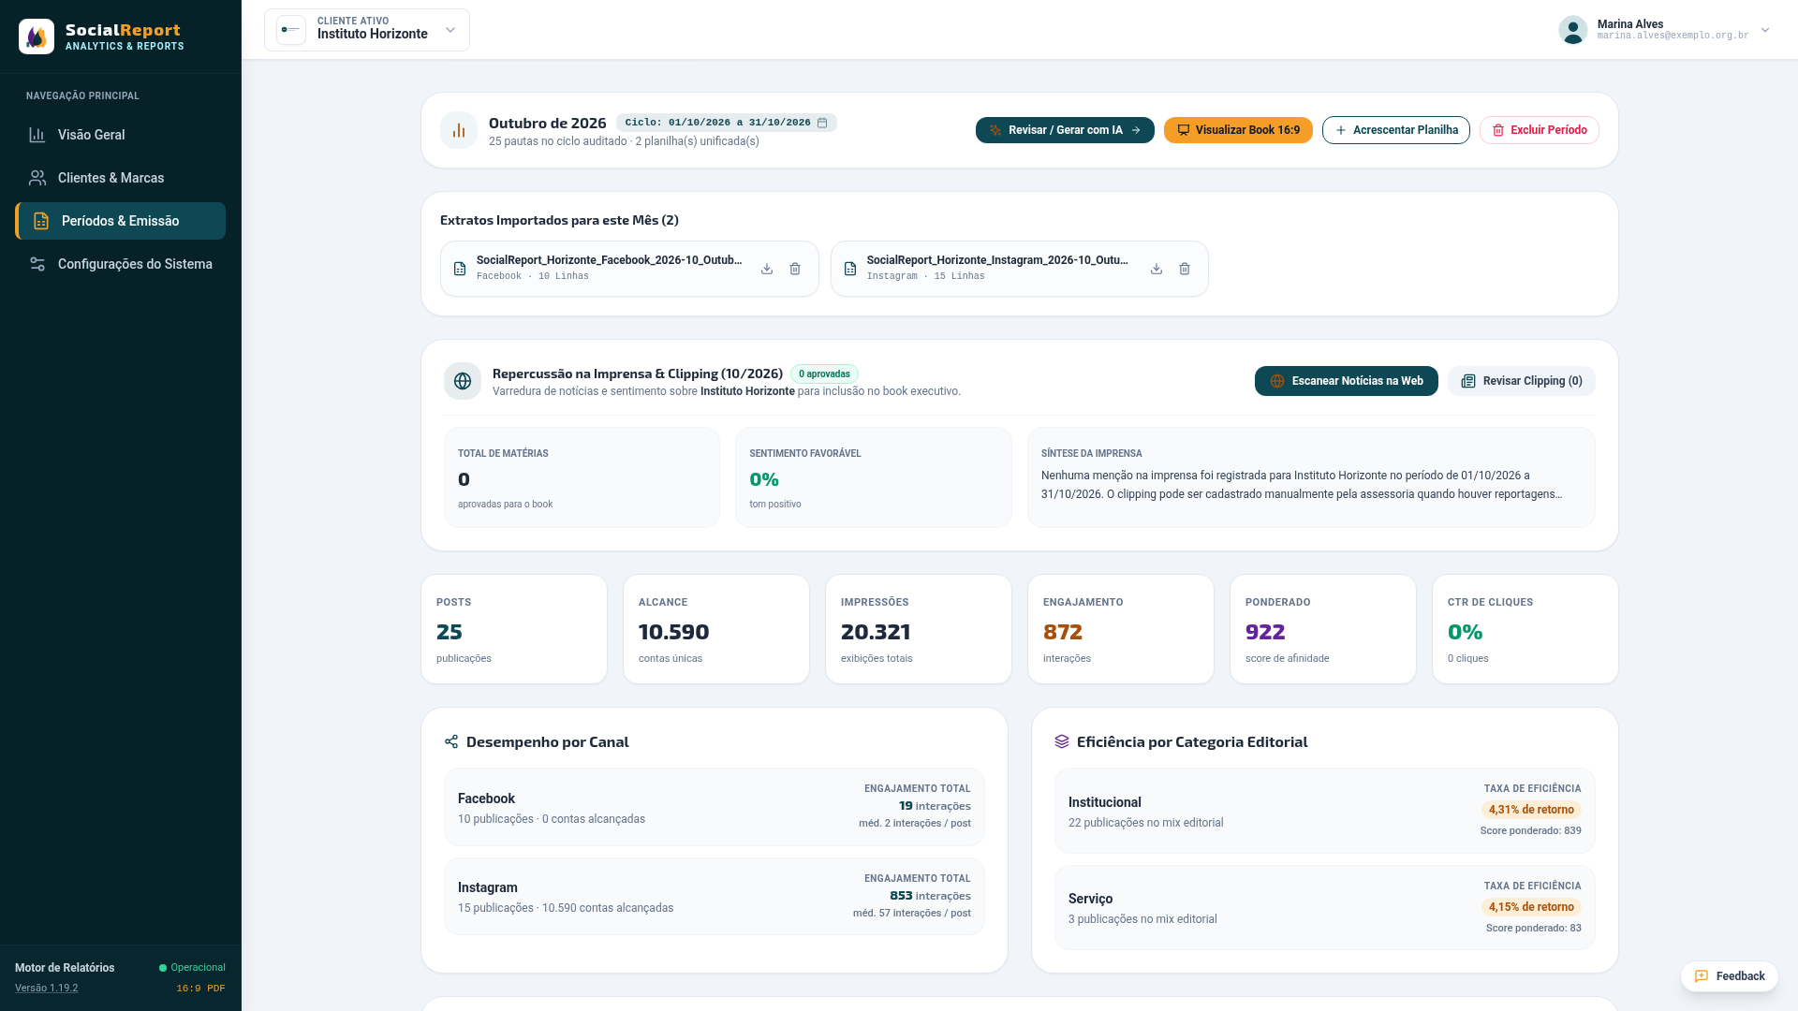Click the globe icon in Repercussão na Imprensa
Image resolution: width=1798 pixels, height=1011 pixels.
pyautogui.click(x=463, y=381)
